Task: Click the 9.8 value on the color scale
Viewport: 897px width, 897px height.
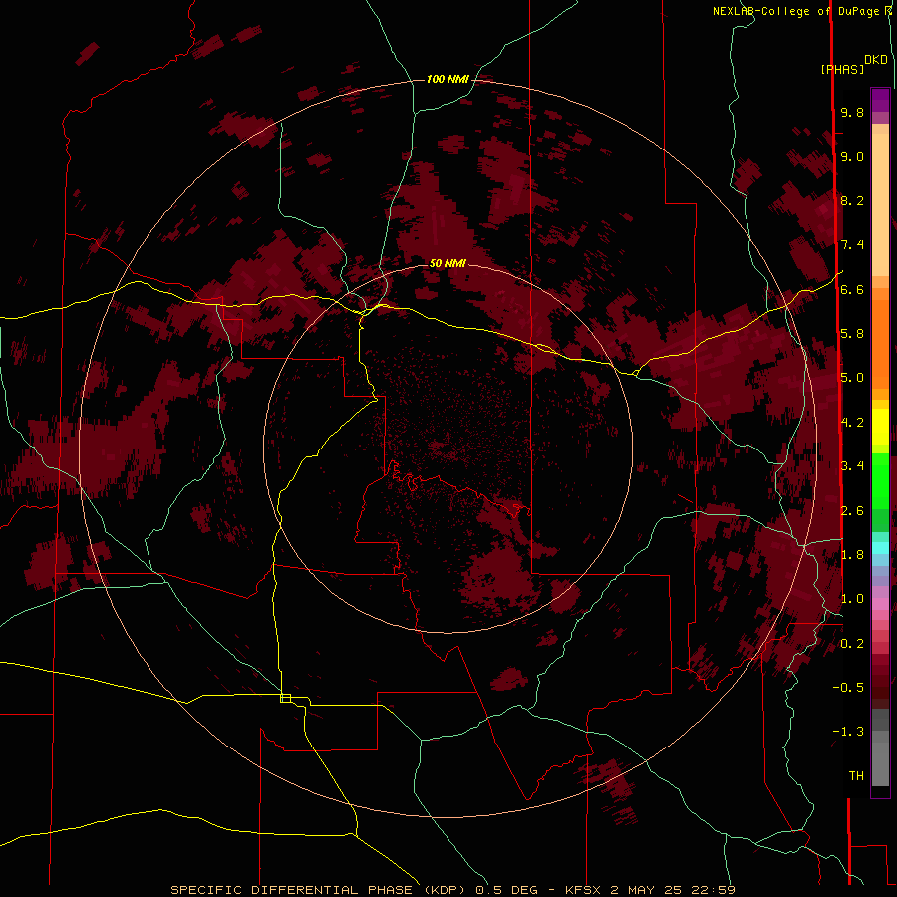Action: tap(852, 112)
